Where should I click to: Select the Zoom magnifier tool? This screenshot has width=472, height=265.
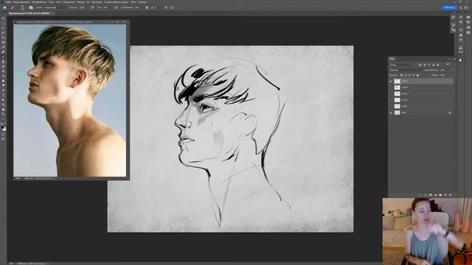coord(3,114)
